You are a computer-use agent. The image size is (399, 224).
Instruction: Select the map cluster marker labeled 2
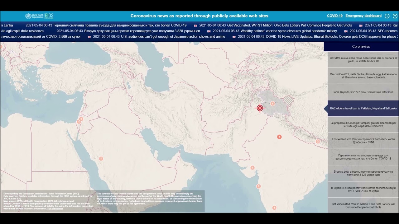[x=318, y=141]
